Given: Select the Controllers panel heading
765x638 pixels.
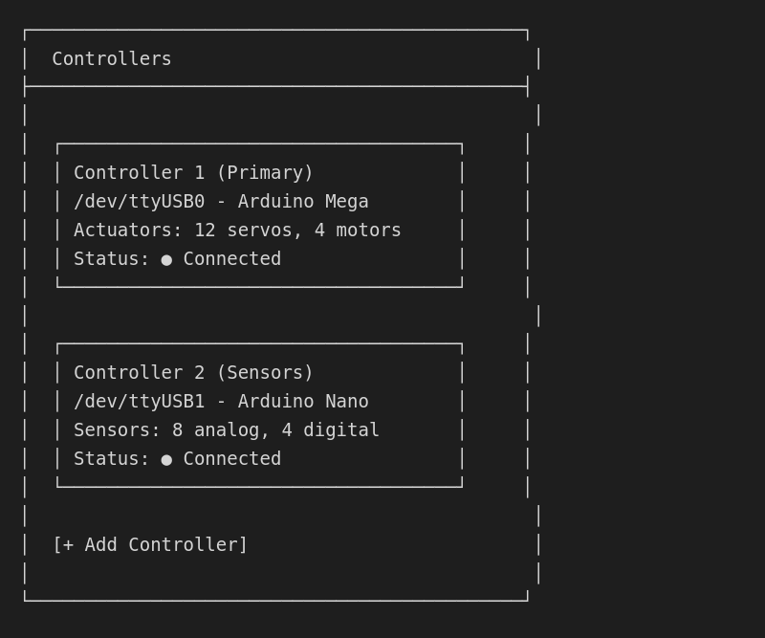Looking at the screenshot, I should pos(112,59).
